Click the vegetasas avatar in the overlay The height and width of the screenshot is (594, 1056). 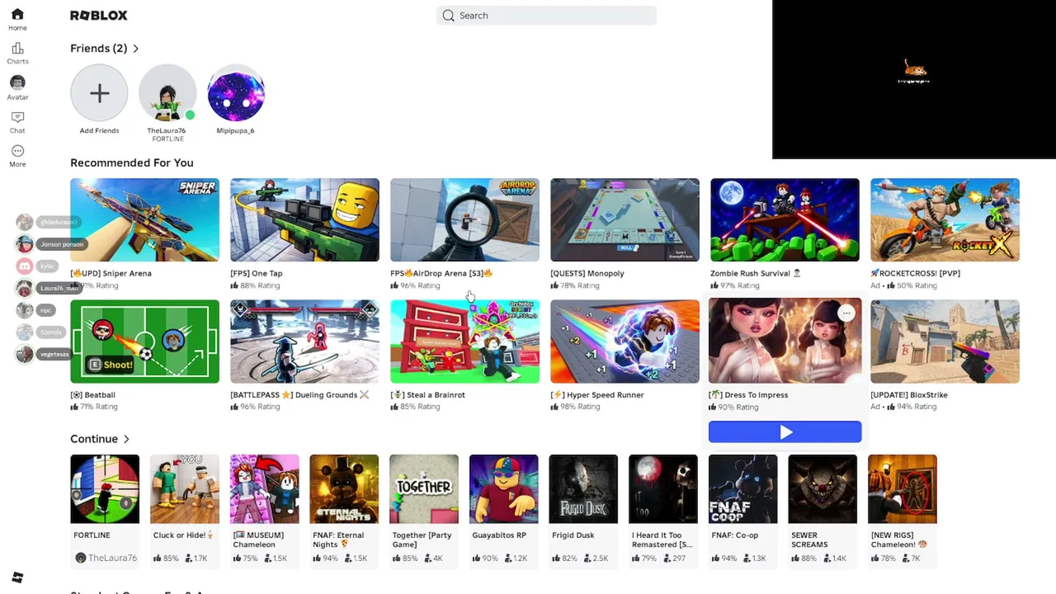tap(25, 354)
